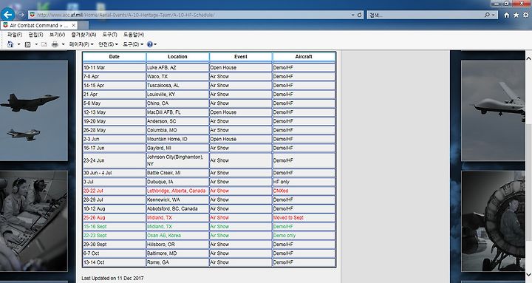Open the 보기(V) menu
The image size is (532, 283).
coord(57,35)
